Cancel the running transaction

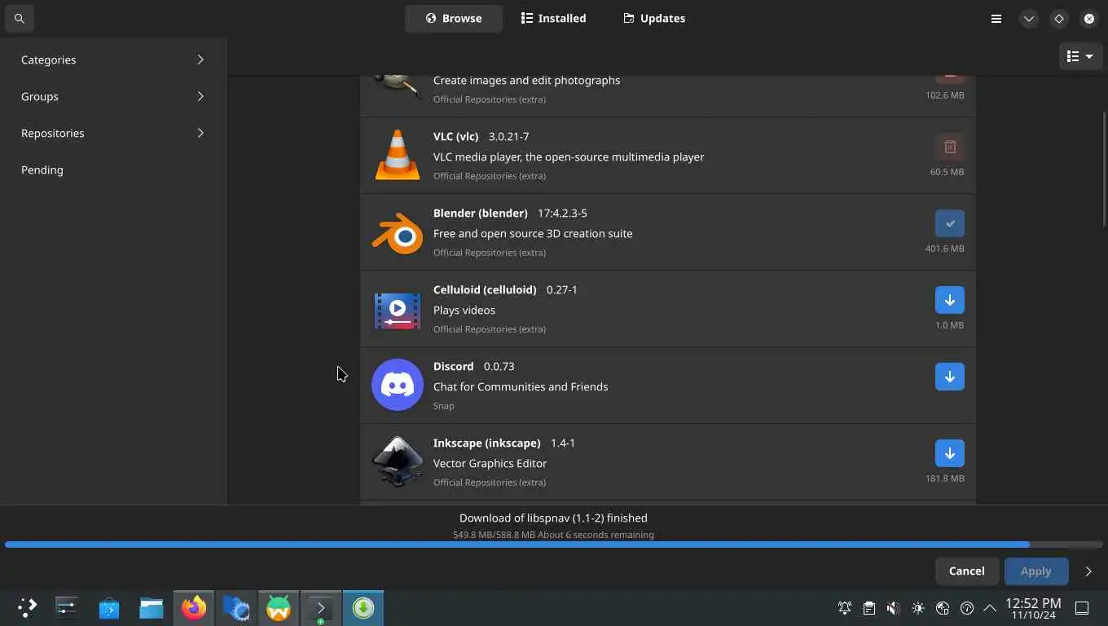coord(966,571)
